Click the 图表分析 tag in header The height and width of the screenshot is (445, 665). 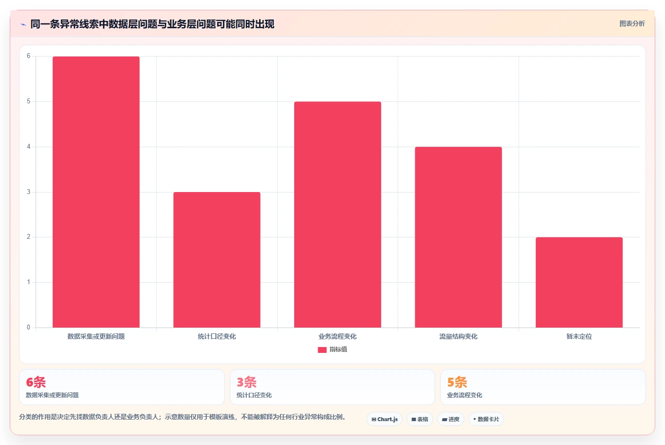[632, 23]
